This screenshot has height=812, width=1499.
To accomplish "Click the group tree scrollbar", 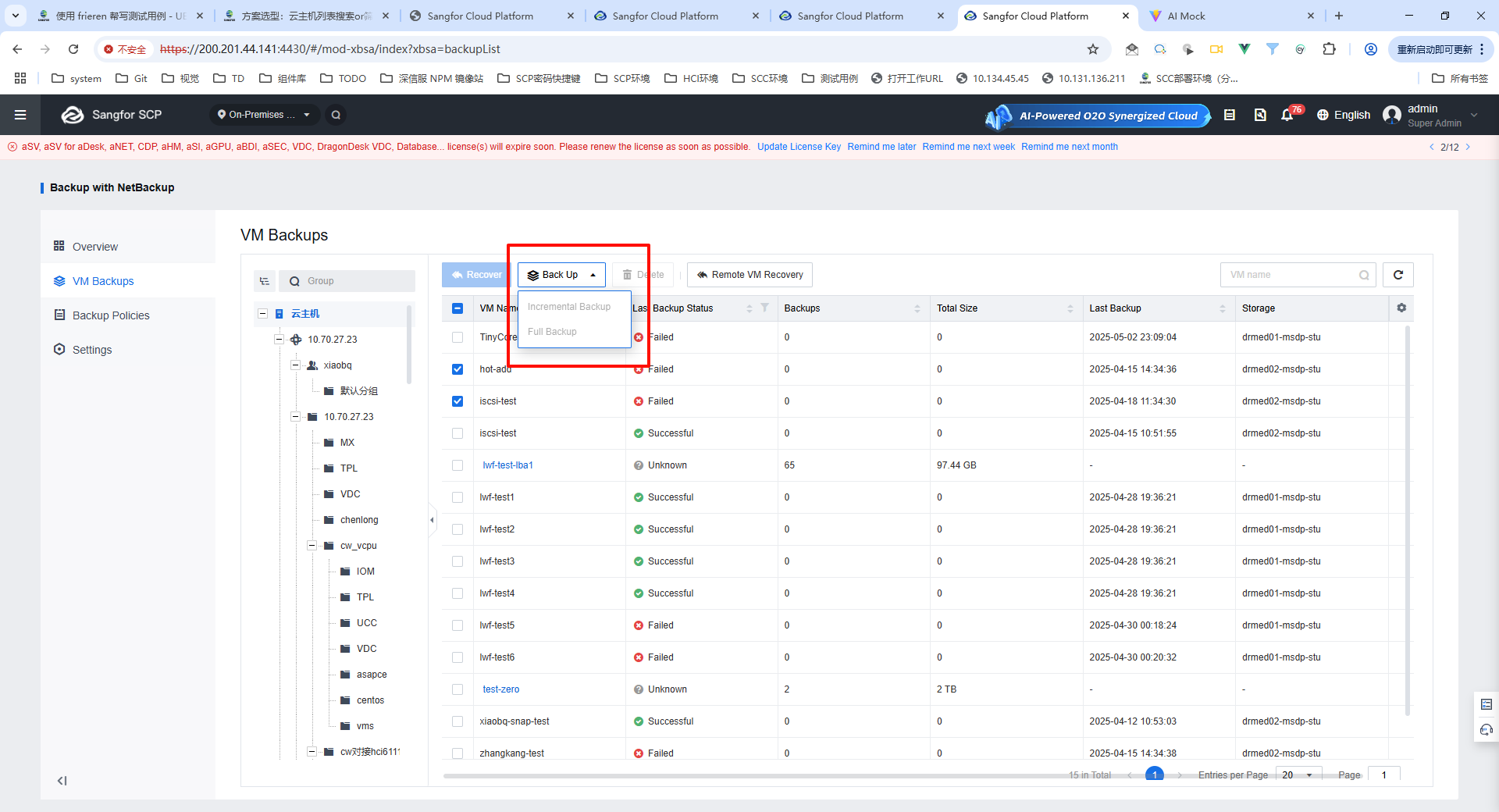I will tap(409, 345).
